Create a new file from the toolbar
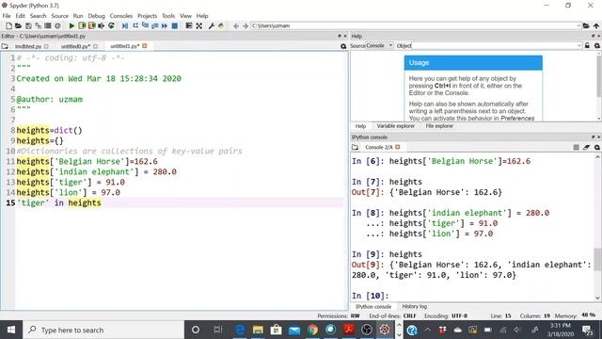Screen dimensions: 602x339 click(8, 25)
